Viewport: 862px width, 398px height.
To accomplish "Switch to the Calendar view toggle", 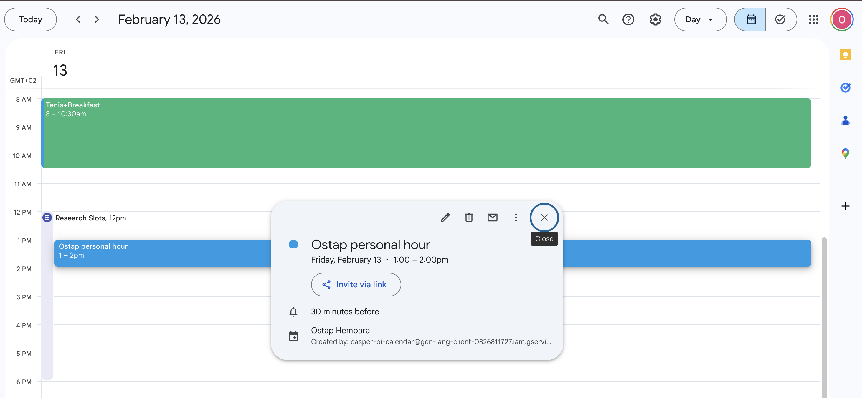I will tap(751, 19).
